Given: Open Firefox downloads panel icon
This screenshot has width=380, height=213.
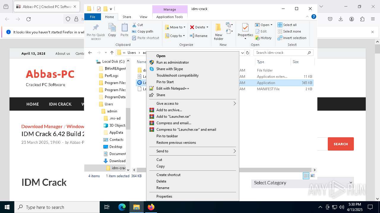Looking at the screenshot, I should pos(341,19).
